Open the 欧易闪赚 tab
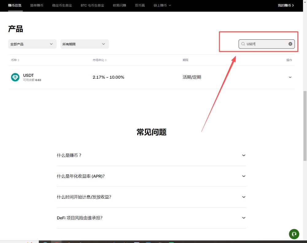Image resolution: width=307 pixels, height=243 pixels. (x=119, y=6)
